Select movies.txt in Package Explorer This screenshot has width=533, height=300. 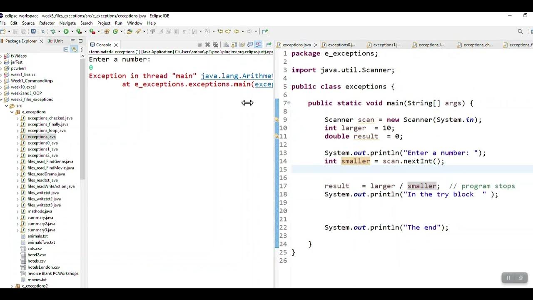click(x=37, y=280)
